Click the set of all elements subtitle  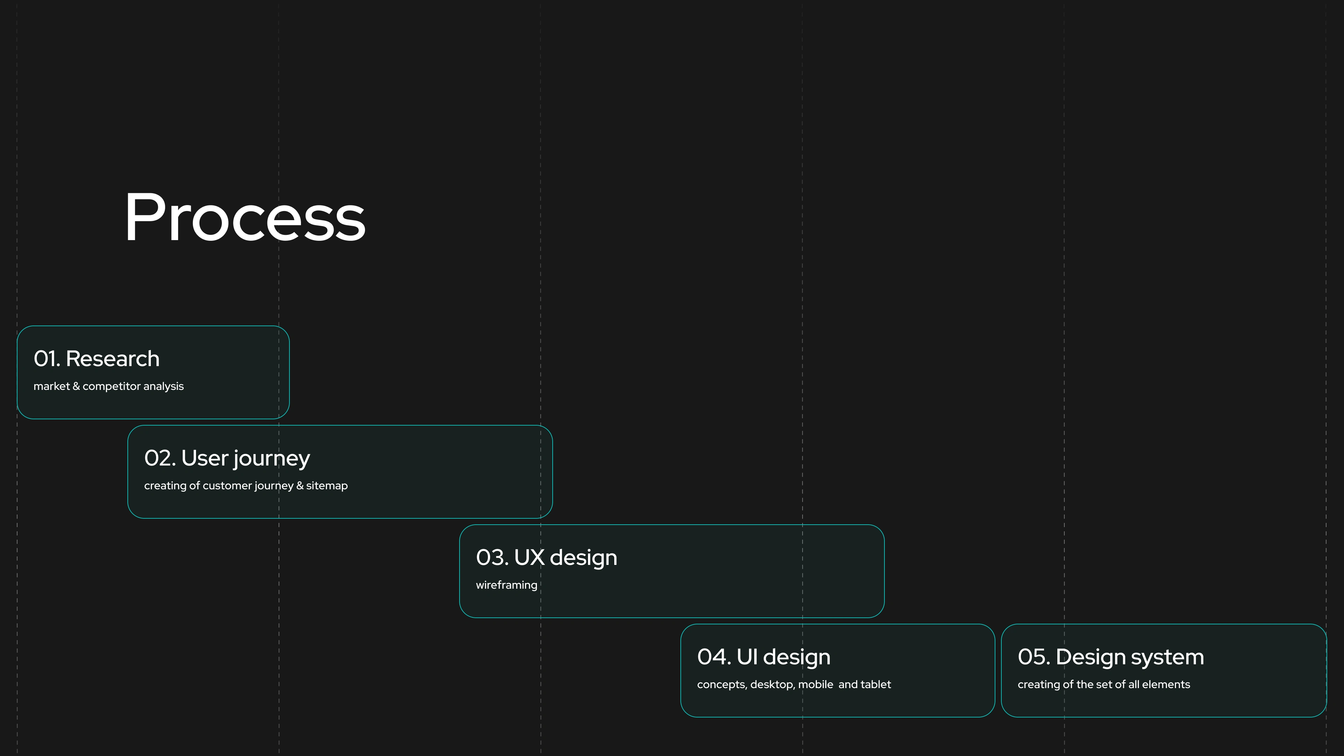pos(1104,685)
